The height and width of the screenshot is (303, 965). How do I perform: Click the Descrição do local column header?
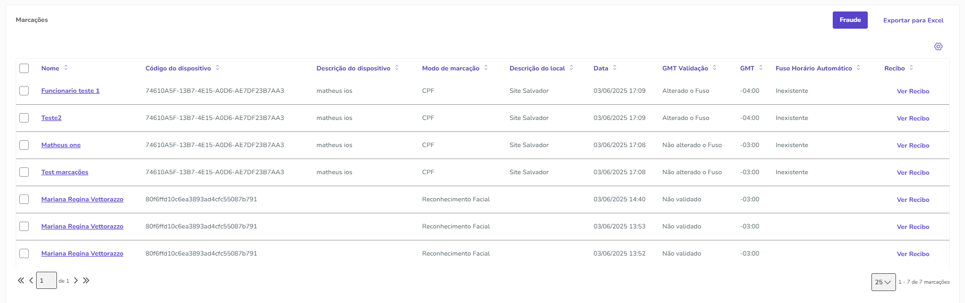pyautogui.click(x=537, y=68)
